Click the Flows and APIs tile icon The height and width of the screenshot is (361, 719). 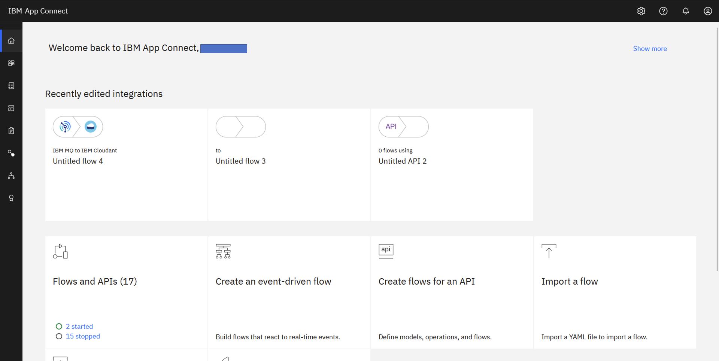pyautogui.click(x=60, y=251)
